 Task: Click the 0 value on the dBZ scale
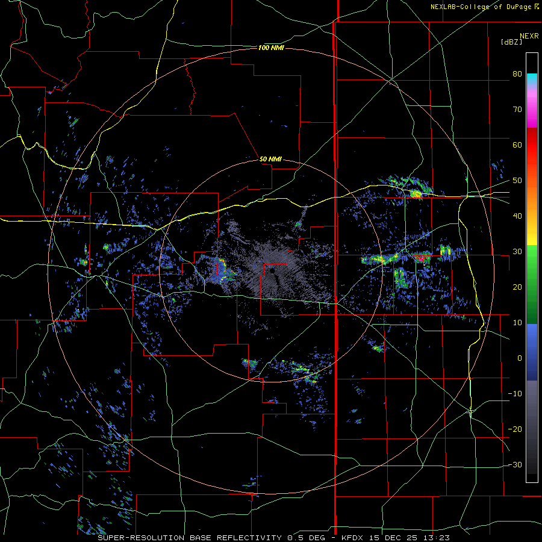point(520,358)
